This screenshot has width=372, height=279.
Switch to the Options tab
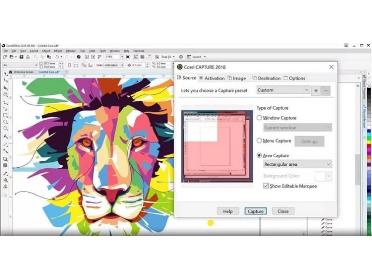(294, 78)
